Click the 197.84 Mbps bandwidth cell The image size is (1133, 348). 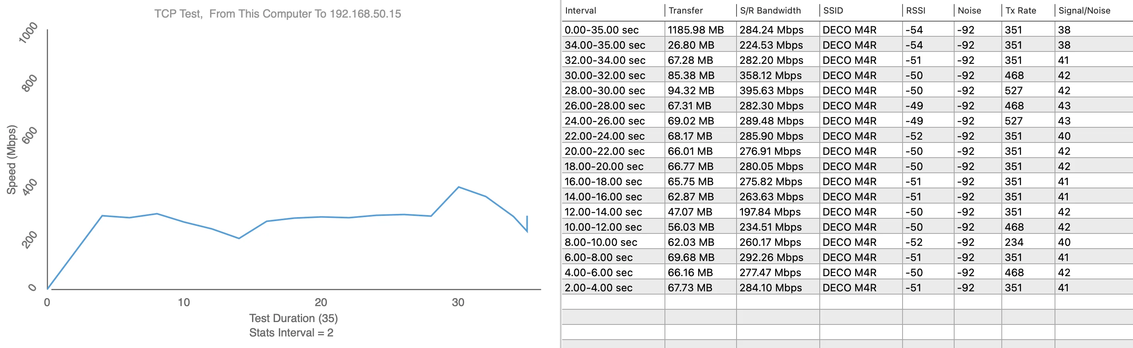coord(770,212)
